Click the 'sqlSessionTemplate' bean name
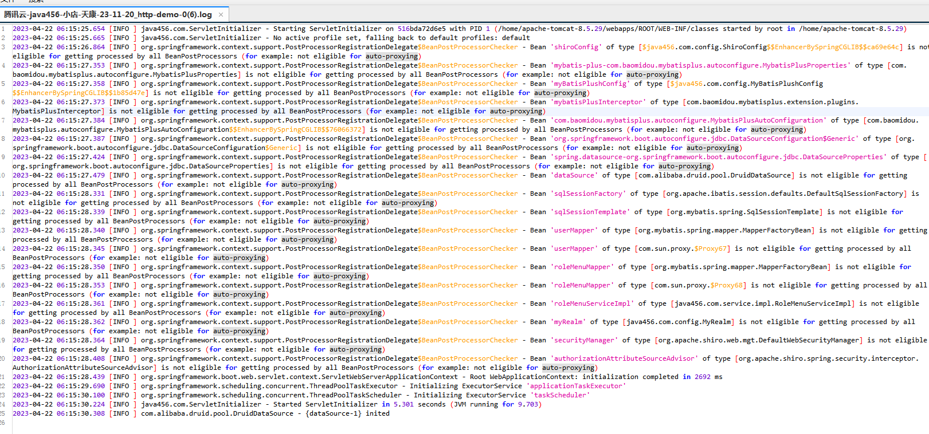Image resolution: width=929 pixels, height=434 pixels. coord(590,212)
